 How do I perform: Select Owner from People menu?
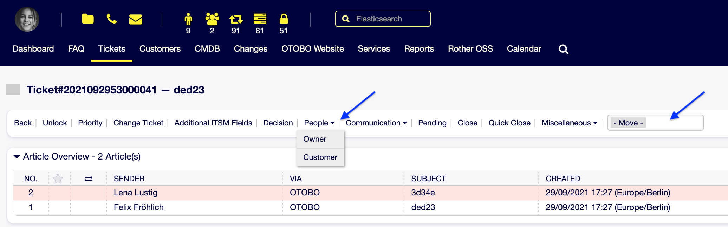pyautogui.click(x=315, y=139)
